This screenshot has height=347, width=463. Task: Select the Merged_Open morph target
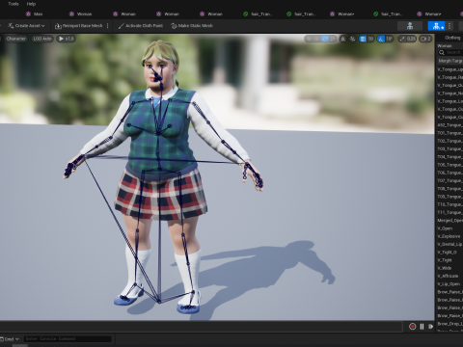(449, 221)
